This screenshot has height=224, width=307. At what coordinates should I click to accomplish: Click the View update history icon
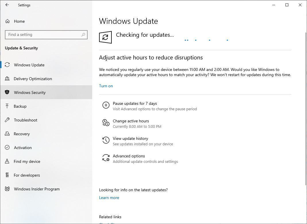(106, 140)
